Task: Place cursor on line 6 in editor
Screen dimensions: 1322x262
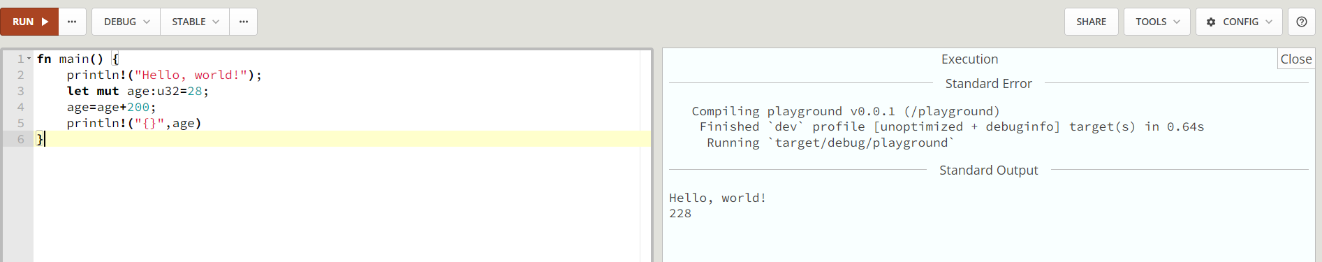Action: (x=342, y=139)
